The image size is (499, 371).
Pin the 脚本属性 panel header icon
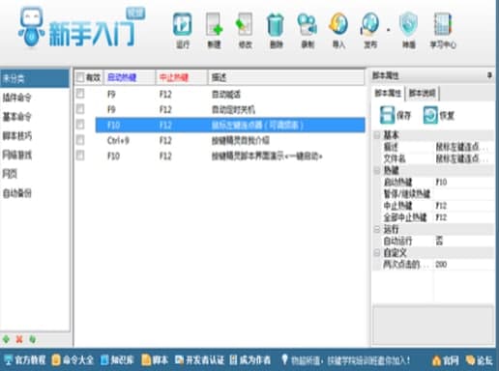tap(489, 75)
